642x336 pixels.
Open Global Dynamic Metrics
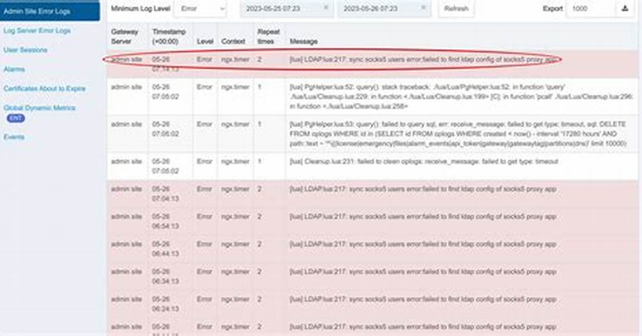pos(39,108)
